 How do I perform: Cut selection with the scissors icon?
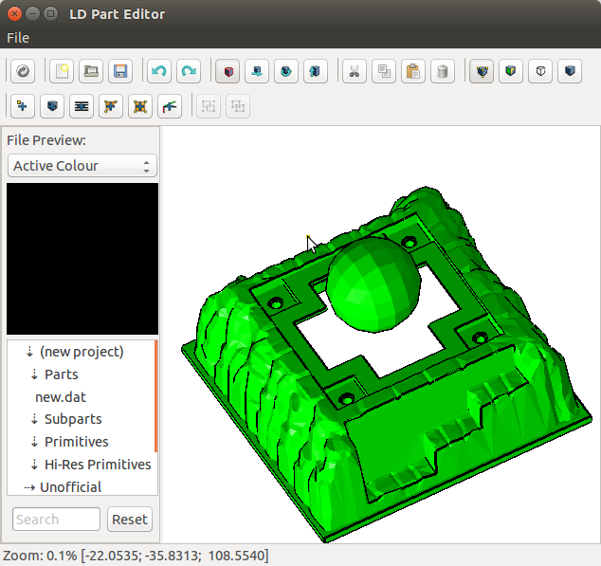pyautogui.click(x=354, y=71)
